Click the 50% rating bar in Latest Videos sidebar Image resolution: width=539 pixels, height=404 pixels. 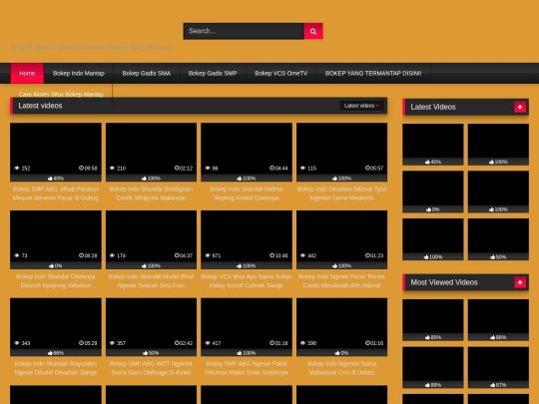pos(498,257)
